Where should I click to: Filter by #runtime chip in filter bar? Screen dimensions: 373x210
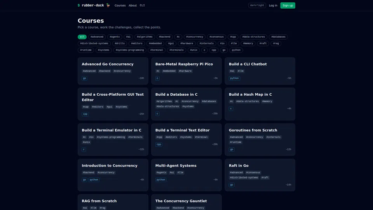tap(85, 50)
